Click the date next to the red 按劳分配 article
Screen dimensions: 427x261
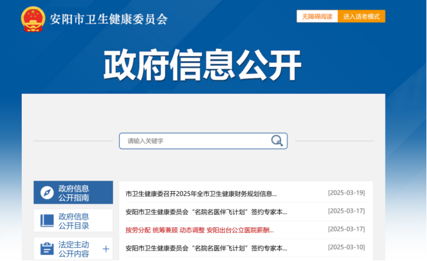click(x=346, y=229)
